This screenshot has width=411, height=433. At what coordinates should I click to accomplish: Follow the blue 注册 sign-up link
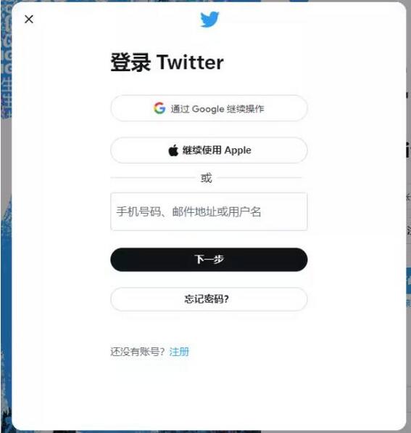coord(179,352)
